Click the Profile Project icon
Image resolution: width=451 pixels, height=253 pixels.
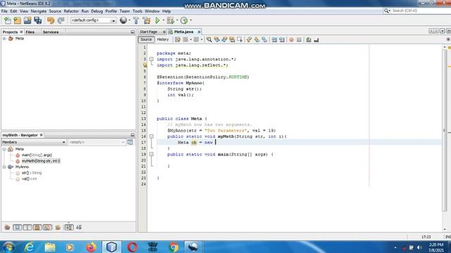click(x=184, y=20)
